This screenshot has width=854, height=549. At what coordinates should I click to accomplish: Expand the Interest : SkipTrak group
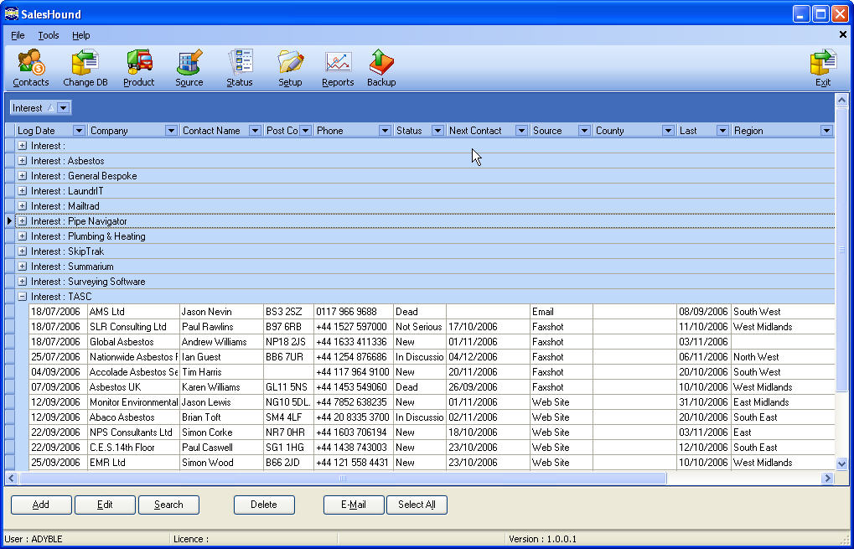(x=23, y=251)
